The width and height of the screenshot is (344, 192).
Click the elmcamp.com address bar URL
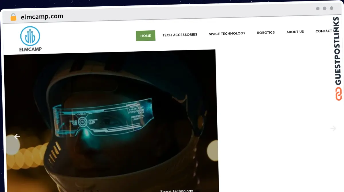coord(42,17)
